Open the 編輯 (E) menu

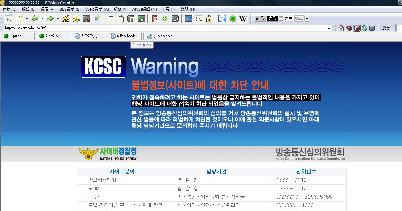coord(29,9)
